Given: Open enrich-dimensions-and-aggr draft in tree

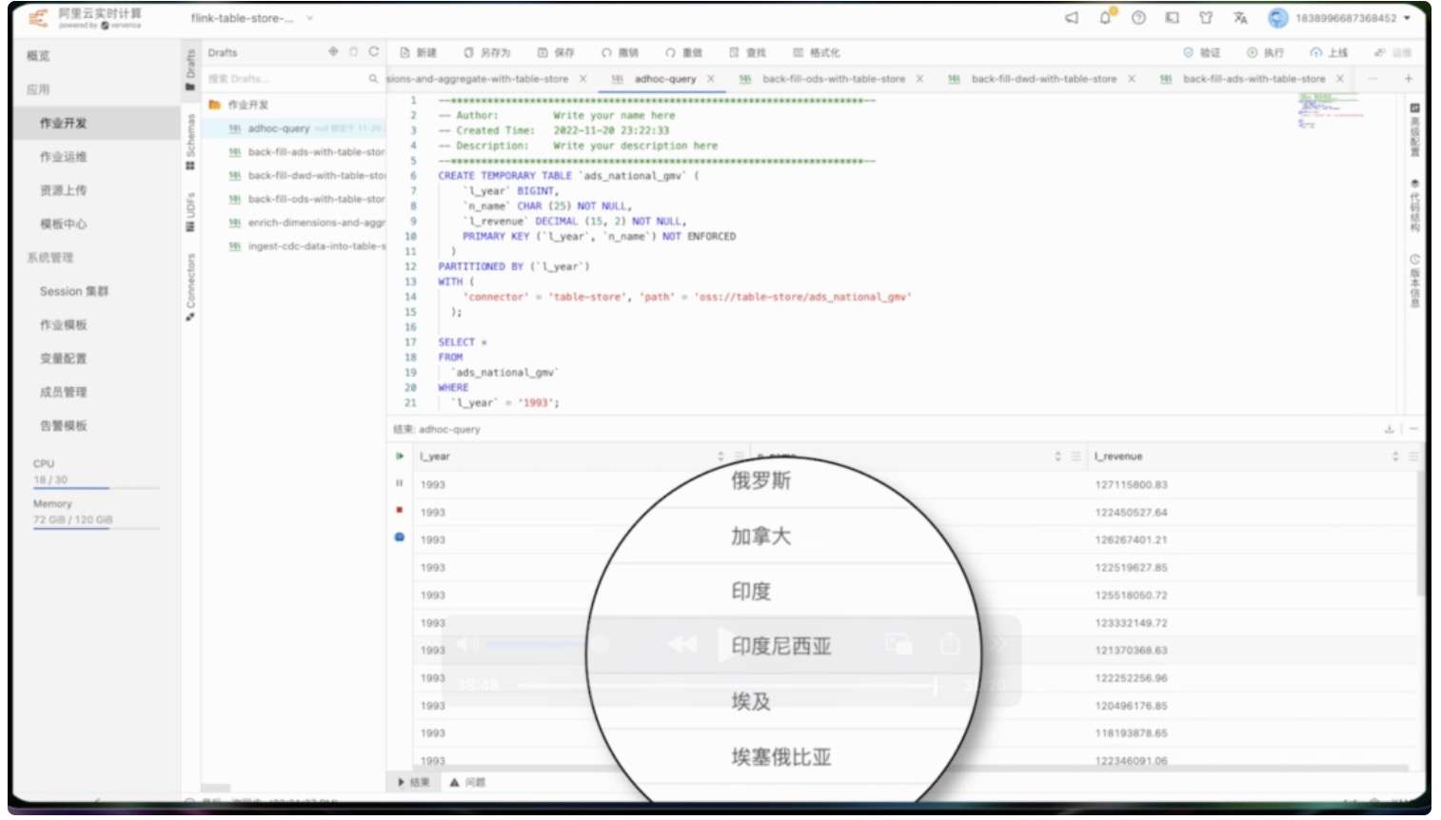Looking at the screenshot, I should [308, 223].
